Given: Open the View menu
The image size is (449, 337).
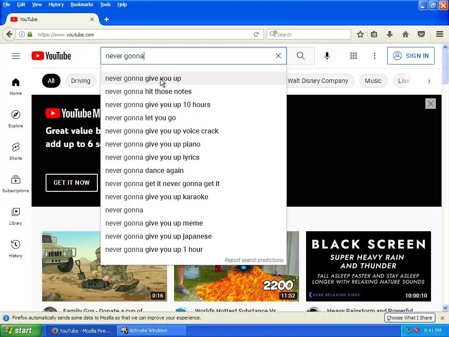Looking at the screenshot, I should 37,4.
